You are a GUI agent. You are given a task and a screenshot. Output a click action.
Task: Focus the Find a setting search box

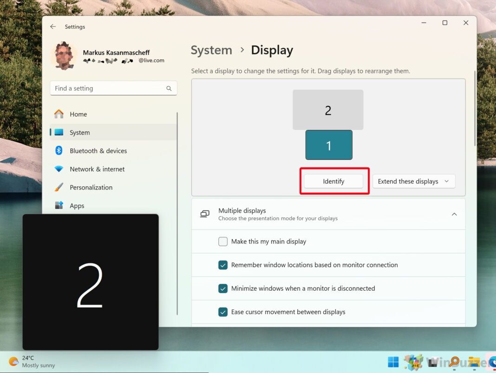point(113,88)
